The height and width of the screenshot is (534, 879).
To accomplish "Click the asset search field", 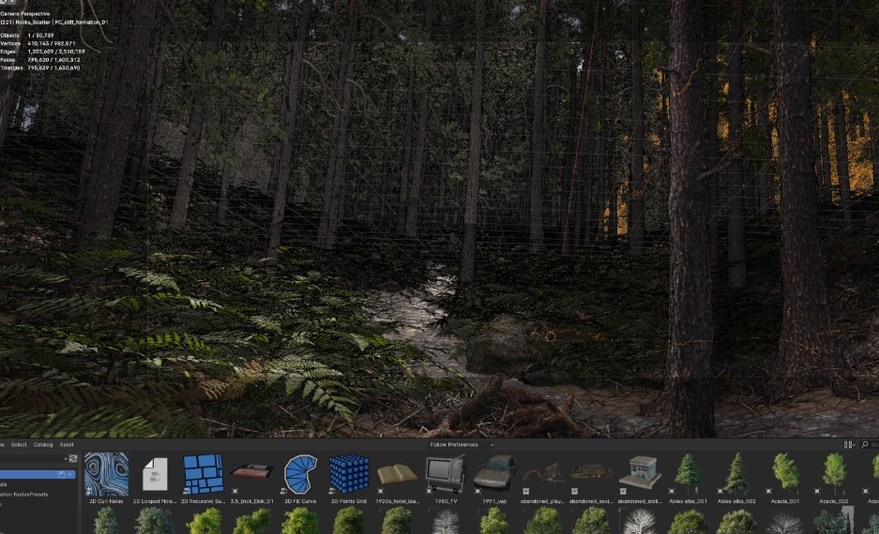I will coord(871,445).
